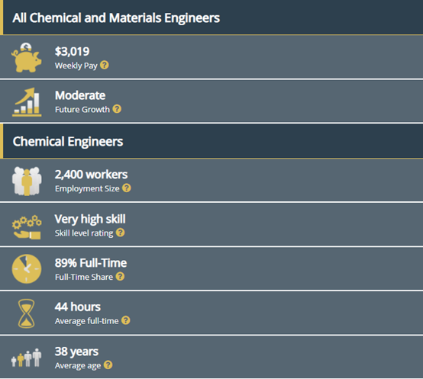
Task: Click the piggy bank Weekly Pay icon
Action: pyautogui.click(x=27, y=57)
